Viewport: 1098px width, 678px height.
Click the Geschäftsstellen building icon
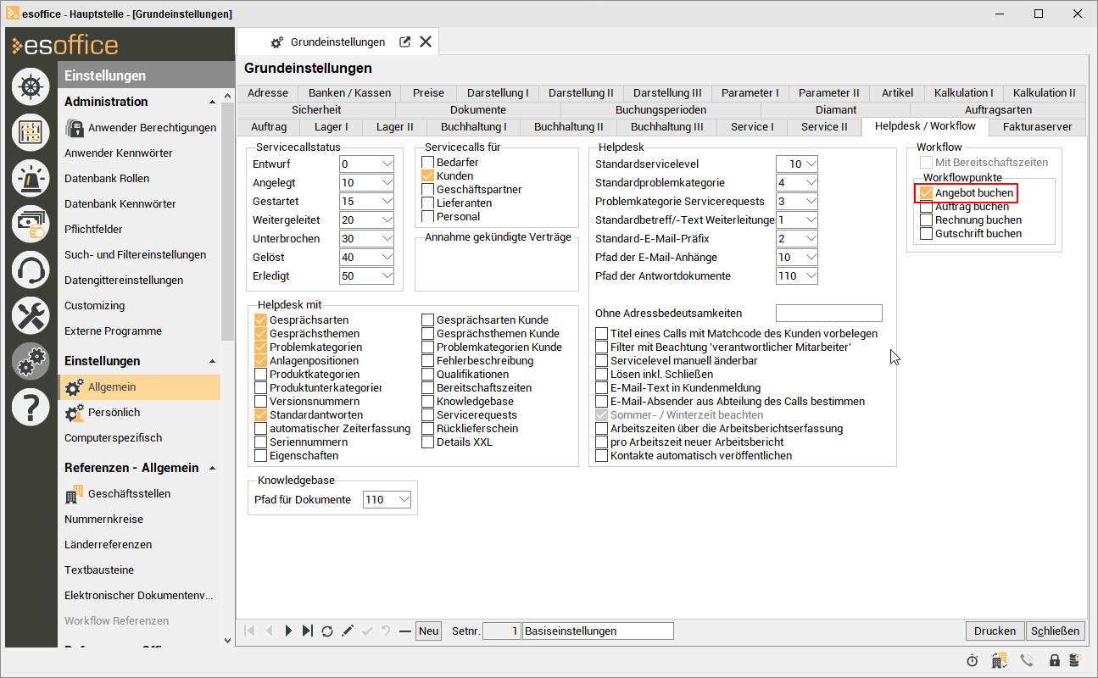(74, 494)
